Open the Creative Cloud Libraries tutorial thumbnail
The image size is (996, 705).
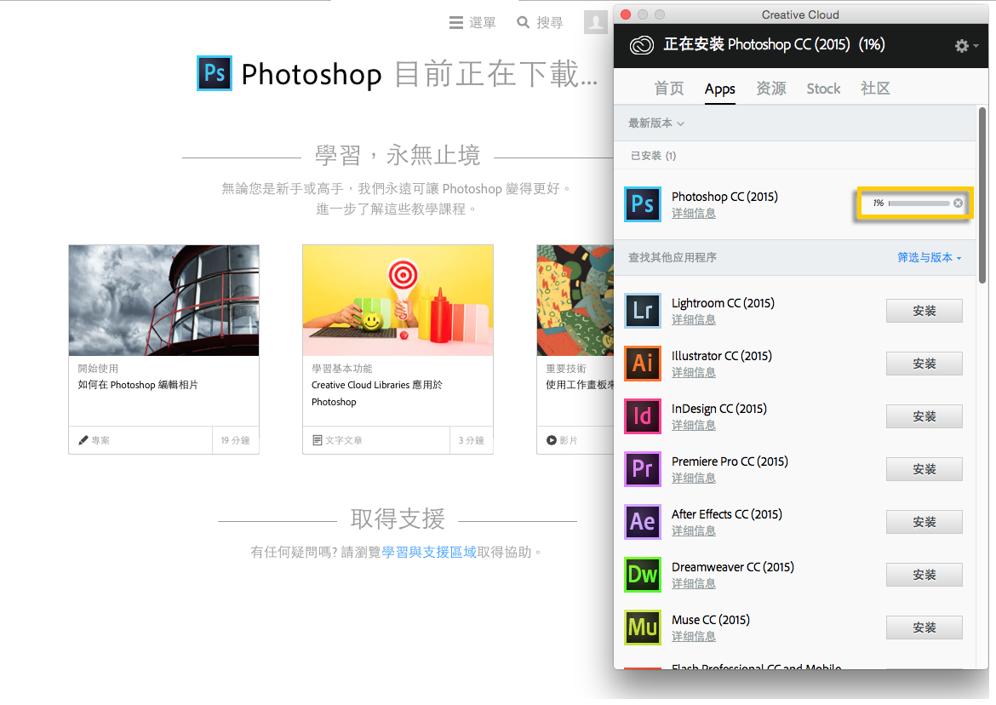pyautogui.click(x=398, y=301)
